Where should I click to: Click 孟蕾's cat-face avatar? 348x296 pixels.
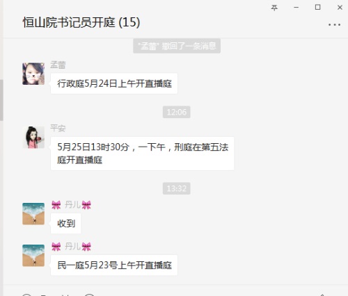coord(33,74)
